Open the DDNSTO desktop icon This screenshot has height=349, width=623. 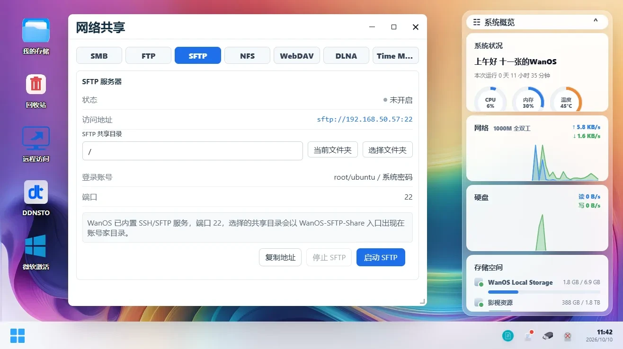coord(36,192)
